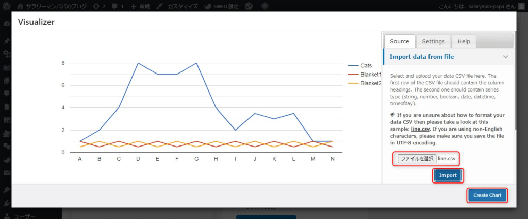The image size is (528, 219).
Task: Collapse the Import data from file section
Action: coord(506,57)
